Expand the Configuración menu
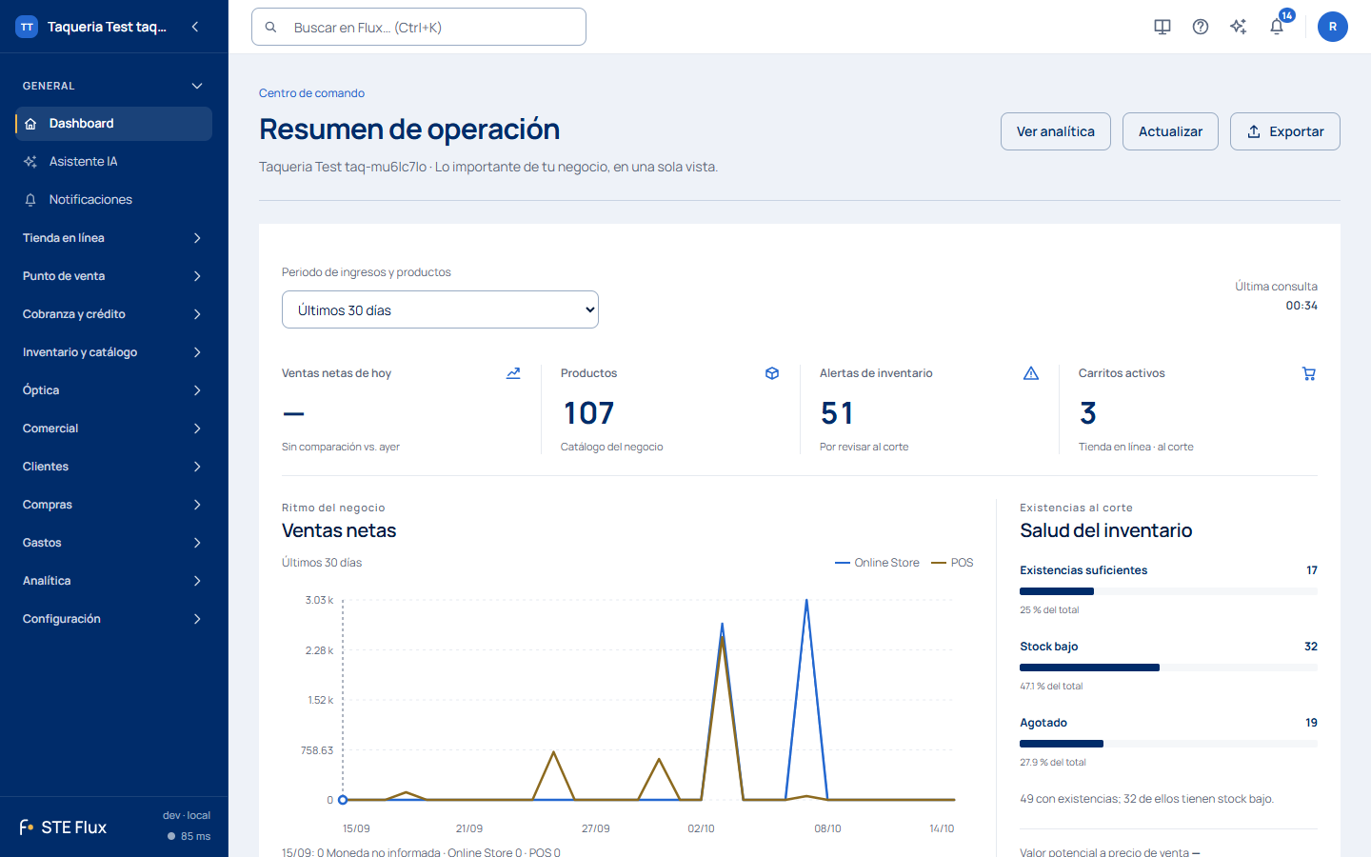1371x857 pixels. coord(113,619)
